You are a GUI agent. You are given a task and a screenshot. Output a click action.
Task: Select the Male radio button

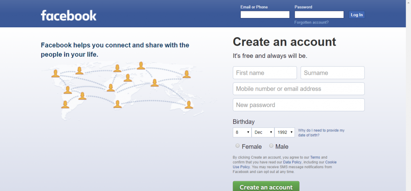(271, 145)
